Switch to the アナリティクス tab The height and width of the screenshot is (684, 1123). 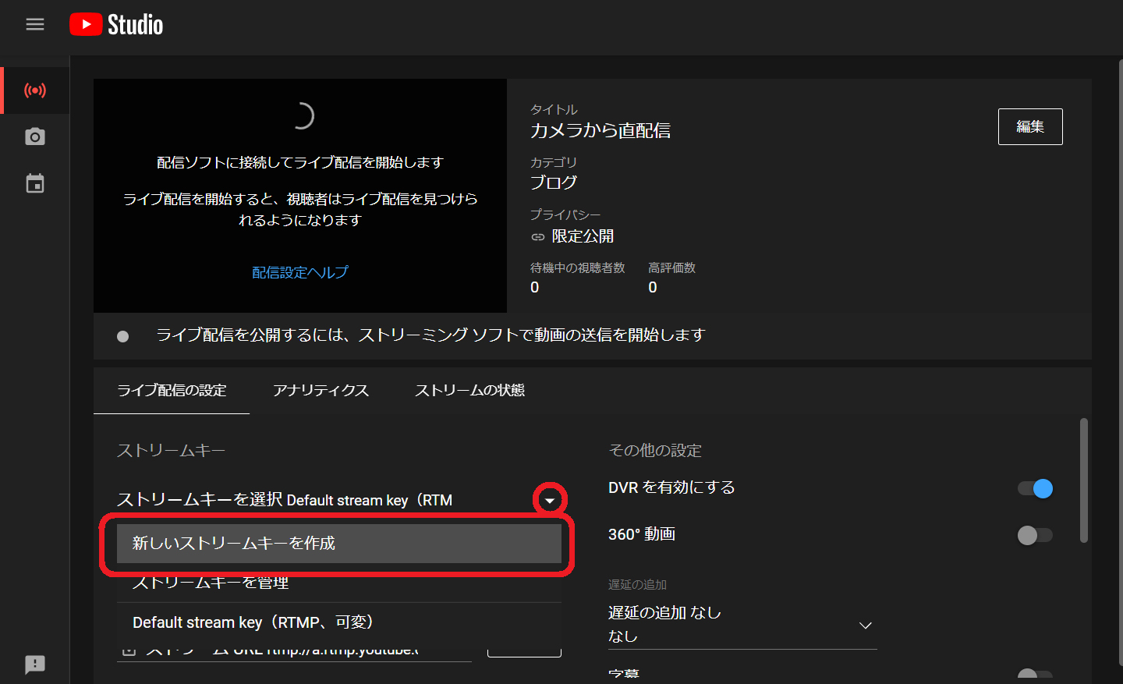[321, 391]
